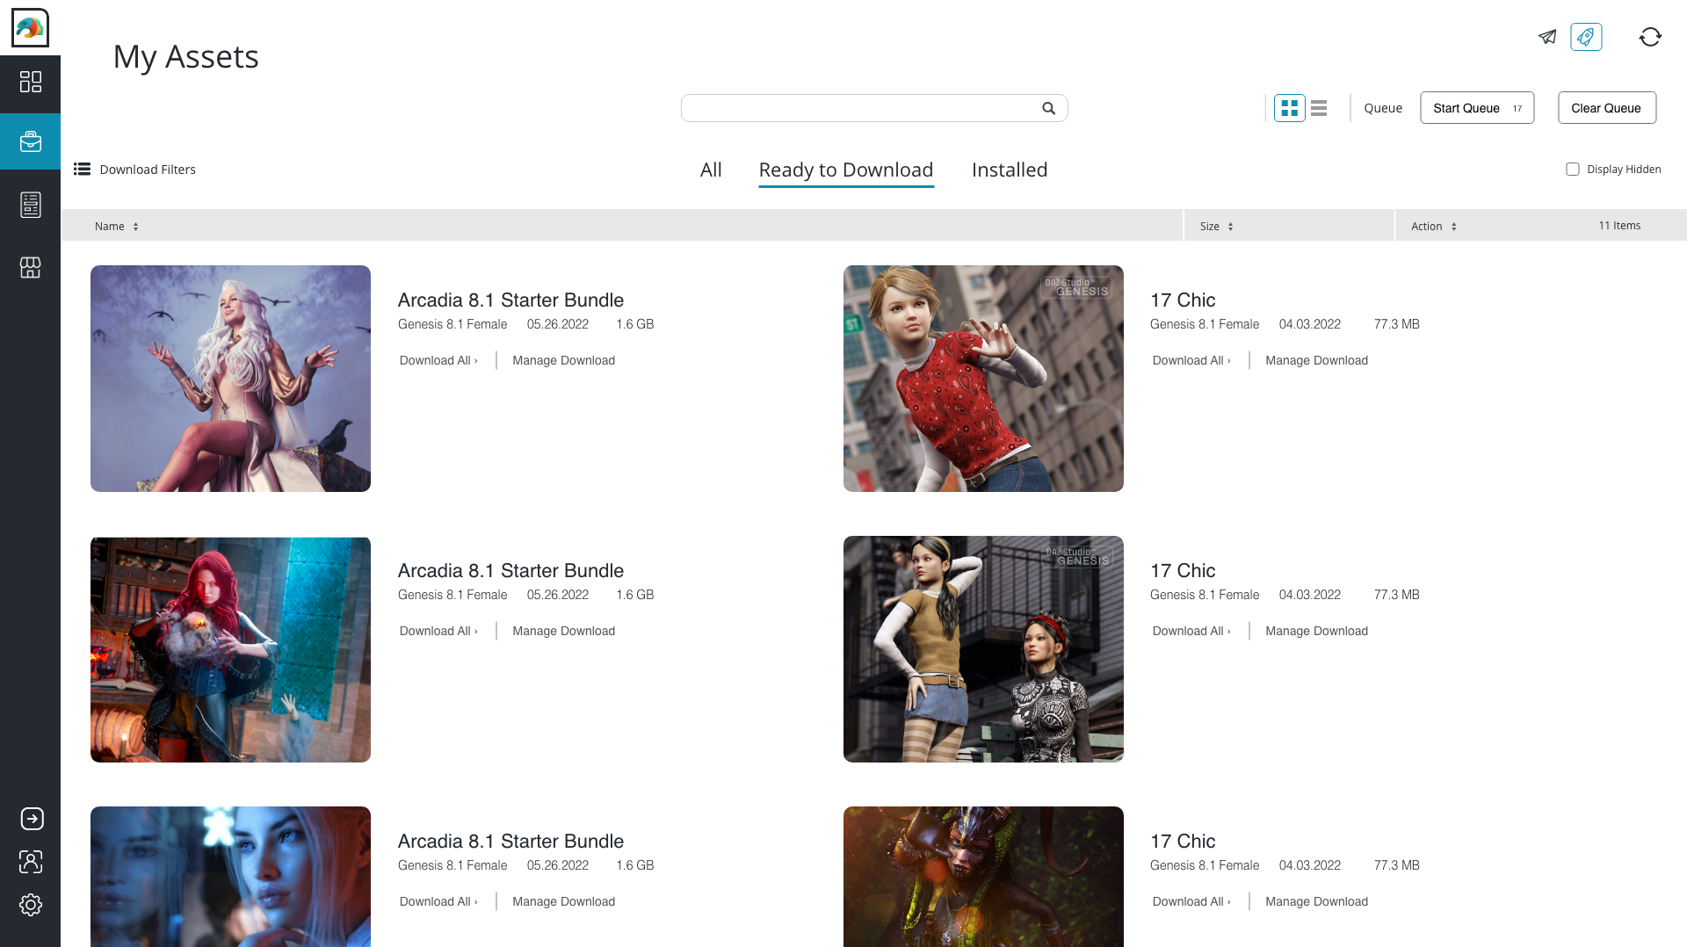This screenshot has width=1687, height=947.
Task: Click the rocket launch icon
Action: click(1586, 37)
